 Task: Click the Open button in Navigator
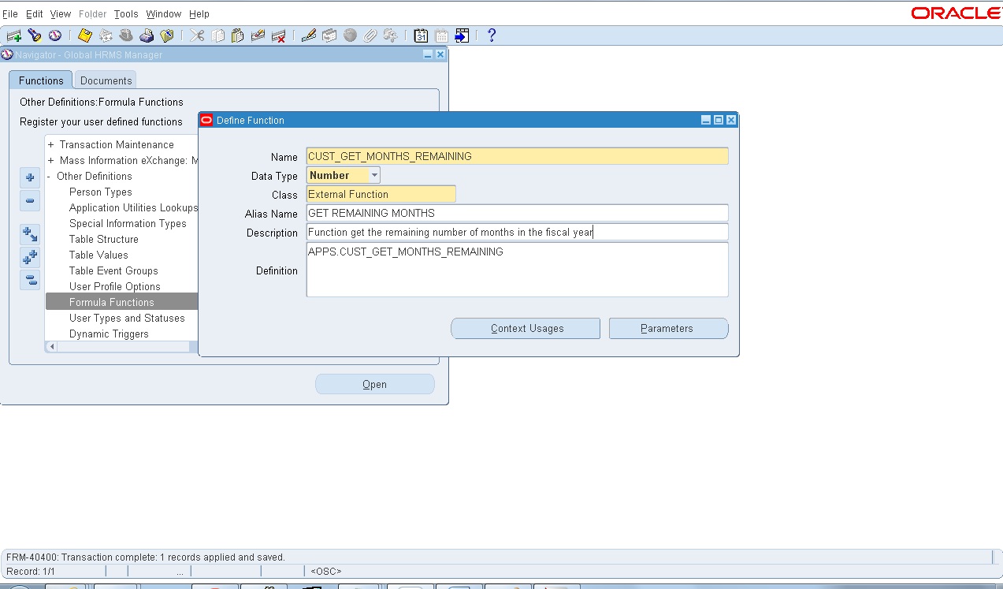[x=375, y=385]
